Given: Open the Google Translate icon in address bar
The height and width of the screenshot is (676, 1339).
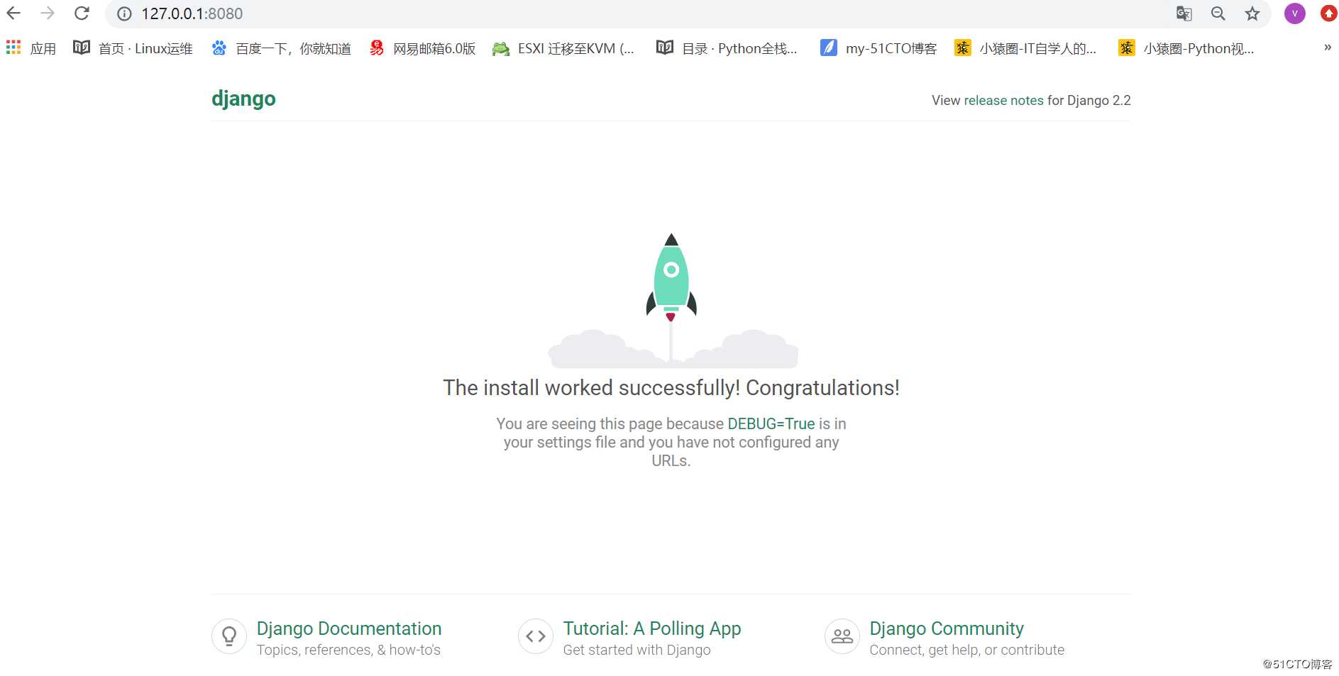Looking at the screenshot, I should tap(1184, 13).
